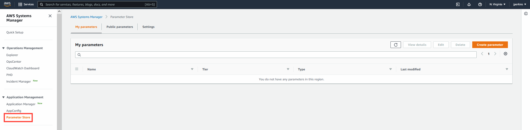Open Quick Setup in sidebar
The width and height of the screenshot is (530, 130).
tap(15, 32)
